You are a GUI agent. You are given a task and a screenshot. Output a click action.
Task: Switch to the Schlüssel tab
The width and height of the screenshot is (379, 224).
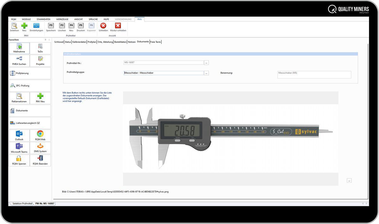(59, 42)
